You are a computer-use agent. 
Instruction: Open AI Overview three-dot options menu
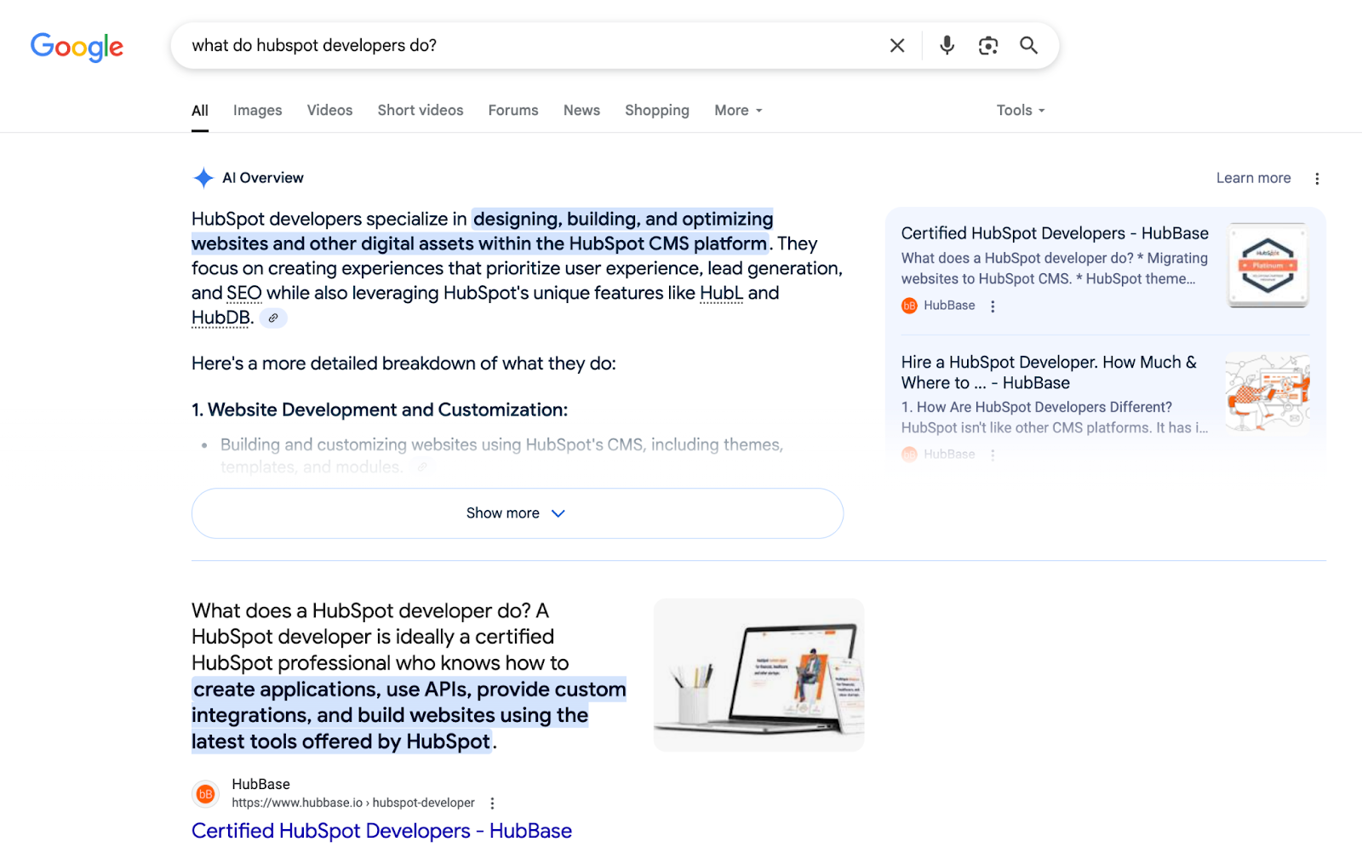1317,179
